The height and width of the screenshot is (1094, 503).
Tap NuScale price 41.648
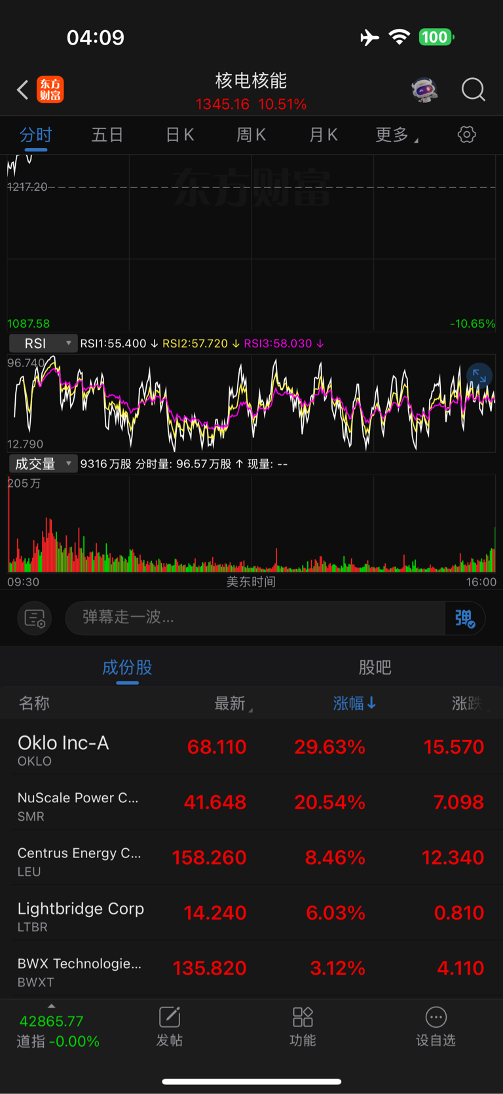pos(215,802)
